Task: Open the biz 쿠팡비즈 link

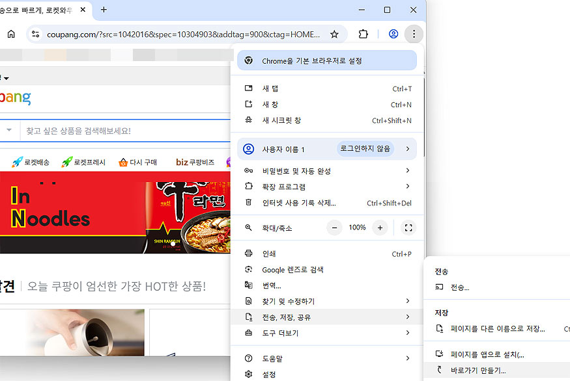Action: 195,162
